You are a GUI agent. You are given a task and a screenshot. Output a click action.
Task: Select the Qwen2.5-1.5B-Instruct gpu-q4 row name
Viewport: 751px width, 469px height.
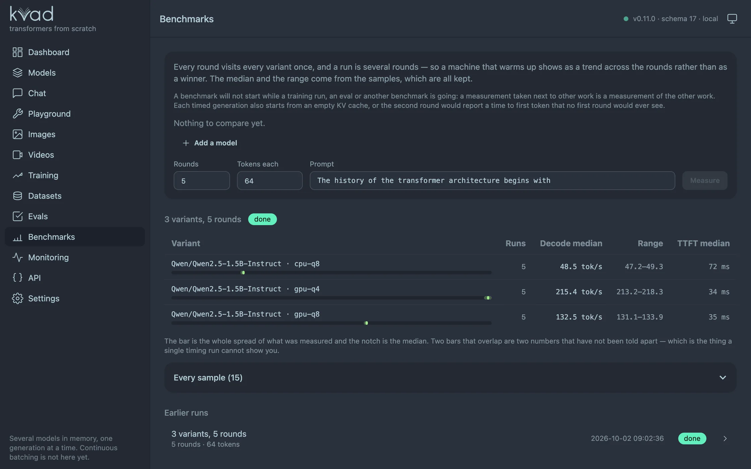click(x=245, y=289)
